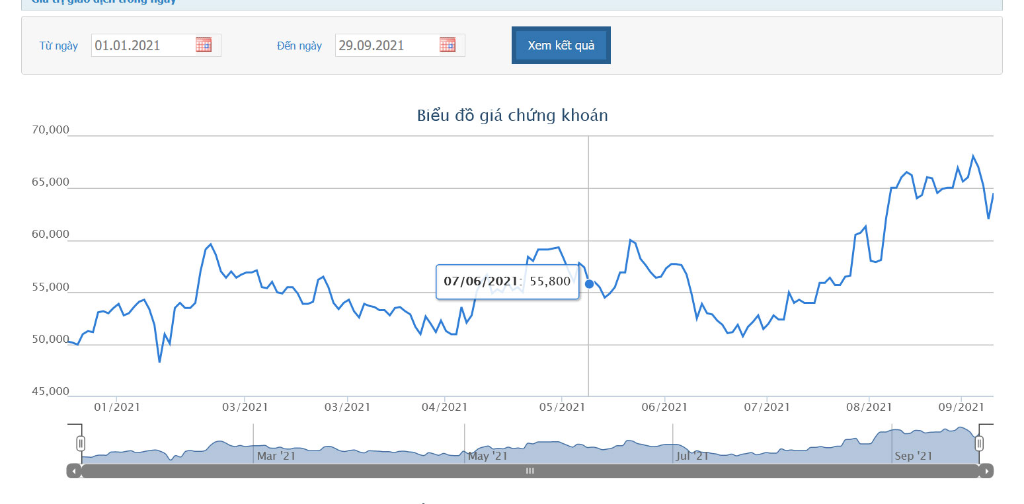The height and width of the screenshot is (504, 1024).
Task: Click the horizontal scrollbar grip in the center
Action: (x=530, y=471)
